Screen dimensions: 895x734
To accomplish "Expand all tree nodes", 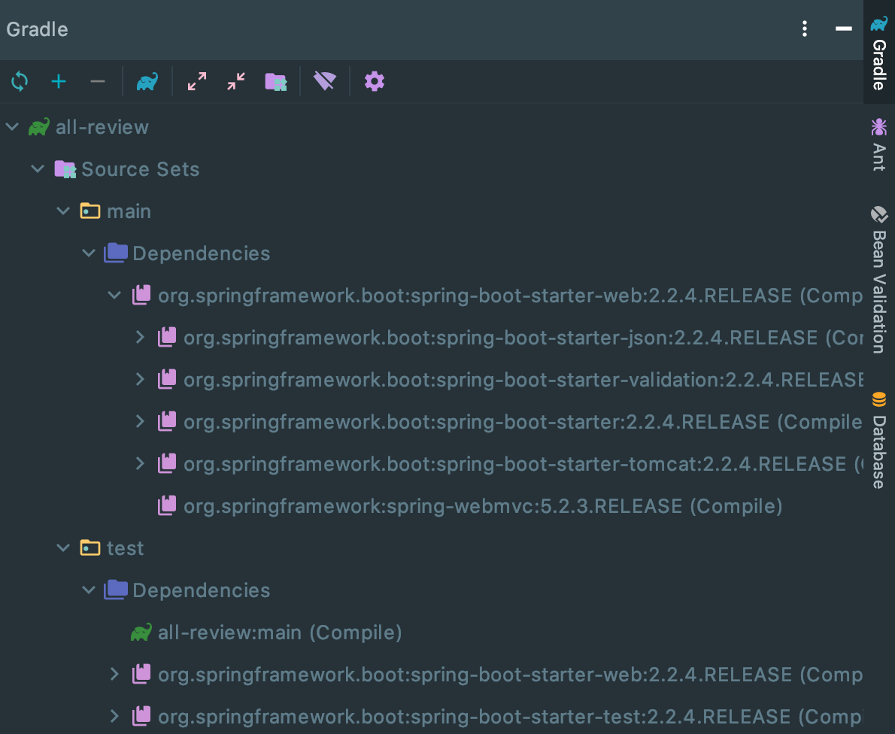I will 197,82.
